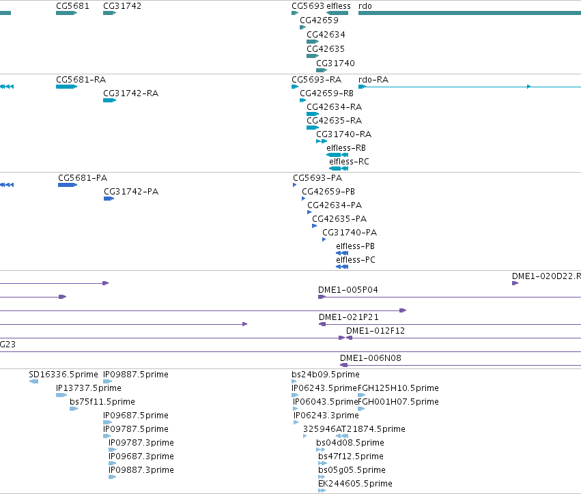
Task: Click EST IP06243.5prime
Action: coord(324,388)
